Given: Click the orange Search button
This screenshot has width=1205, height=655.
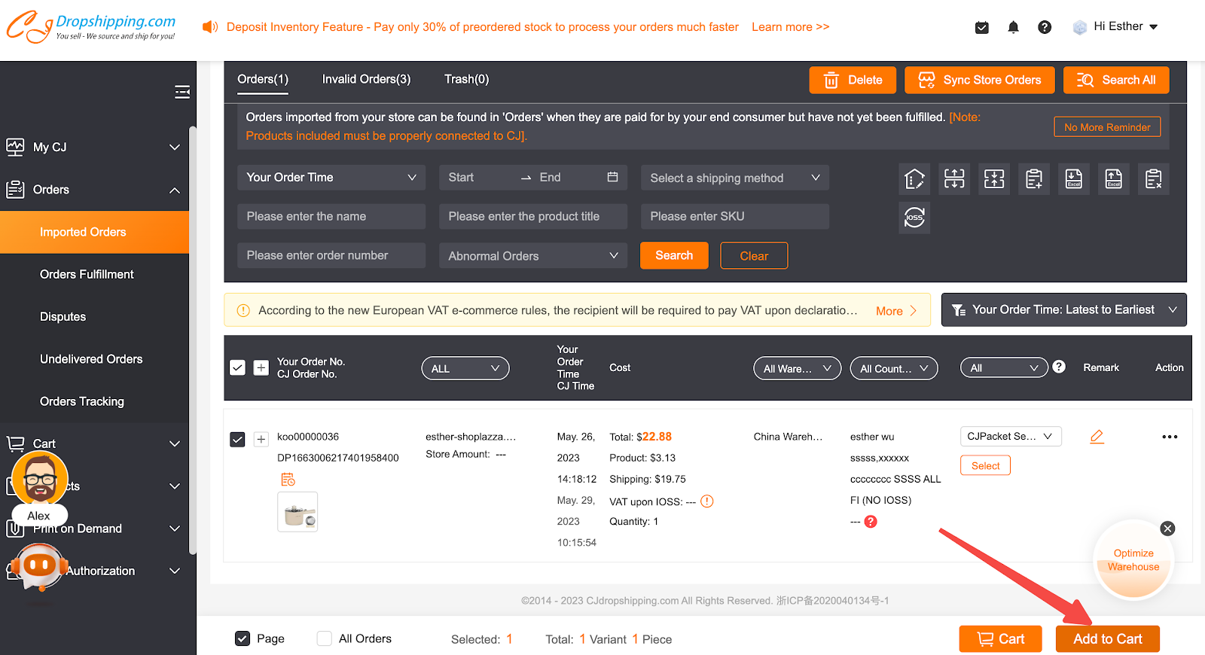Looking at the screenshot, I should coord(674,255).
